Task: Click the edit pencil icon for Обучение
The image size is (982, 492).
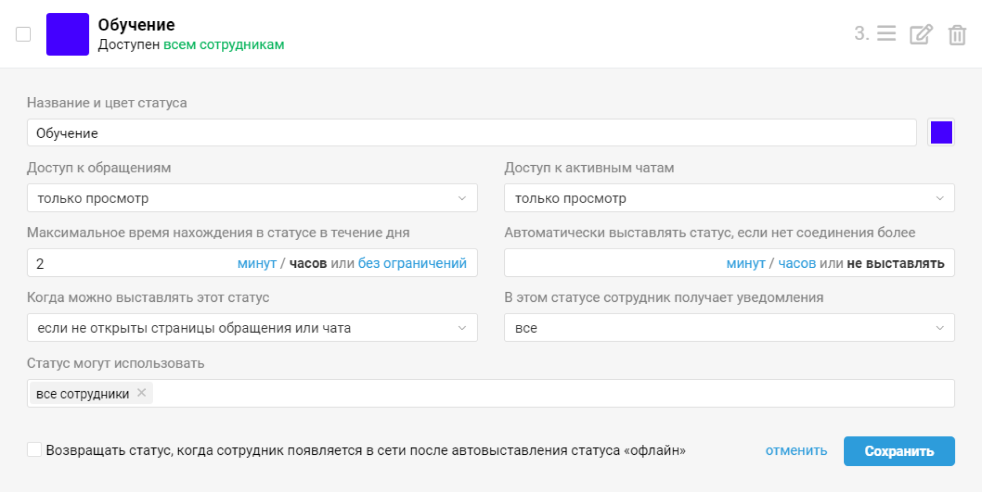Action: 921,34
